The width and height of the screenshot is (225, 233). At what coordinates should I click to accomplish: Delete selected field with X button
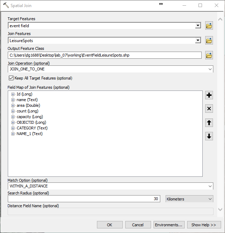coord(209,109)
